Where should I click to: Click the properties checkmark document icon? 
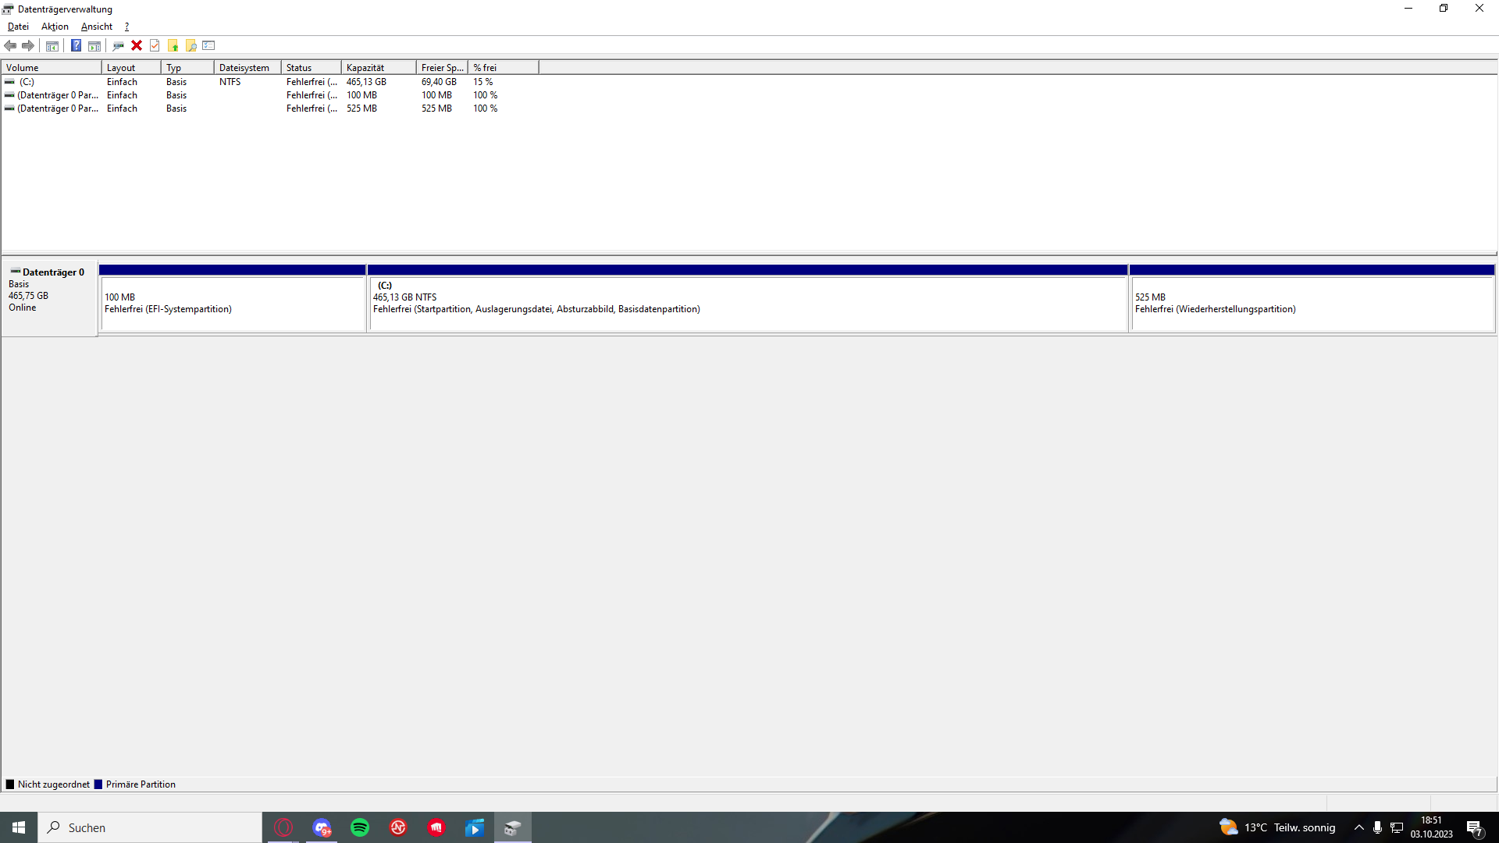[155, 45]
